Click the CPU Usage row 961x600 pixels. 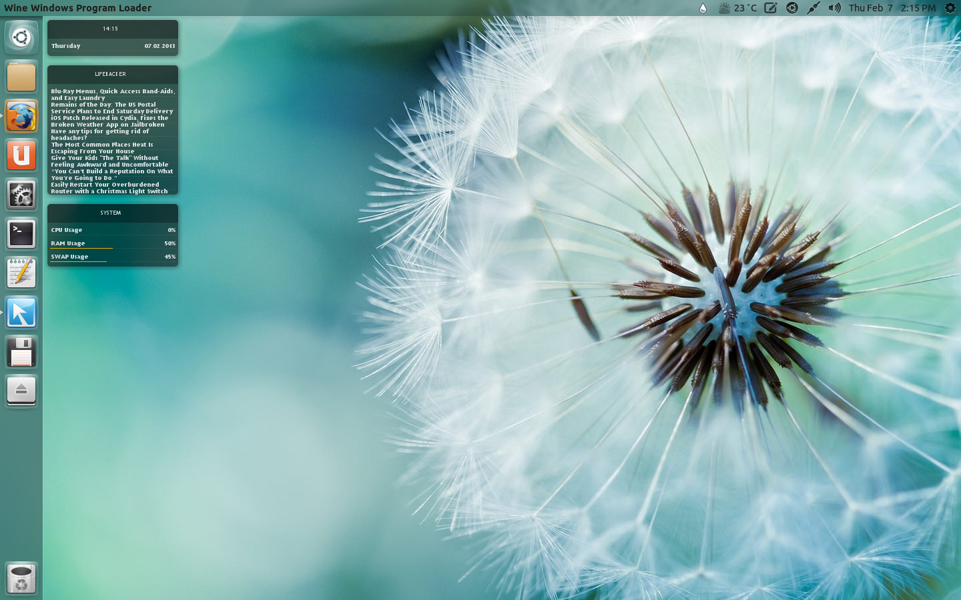pos(113,230)
